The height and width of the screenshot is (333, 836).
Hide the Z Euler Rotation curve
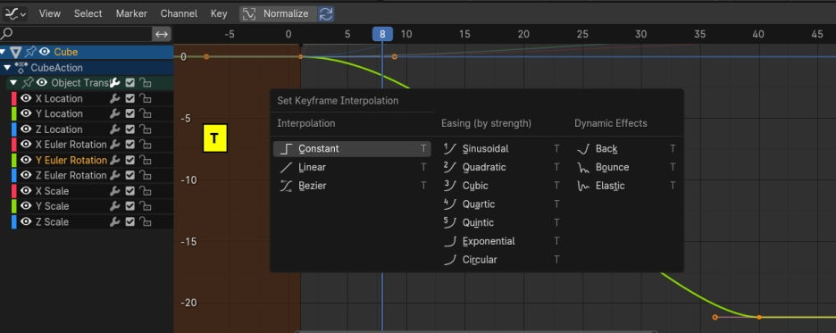(26, 175)
